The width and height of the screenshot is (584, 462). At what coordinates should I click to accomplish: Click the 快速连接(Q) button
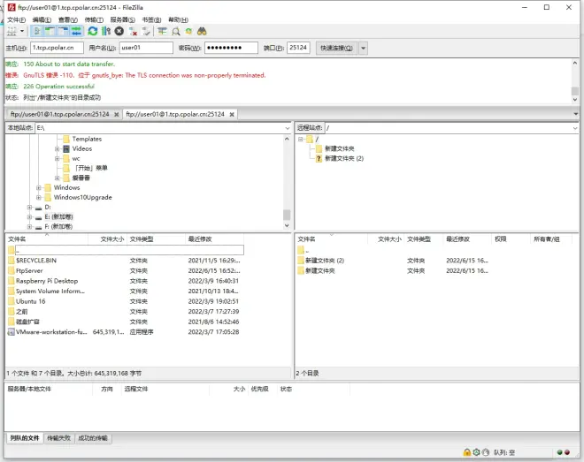tap(337, 48)
